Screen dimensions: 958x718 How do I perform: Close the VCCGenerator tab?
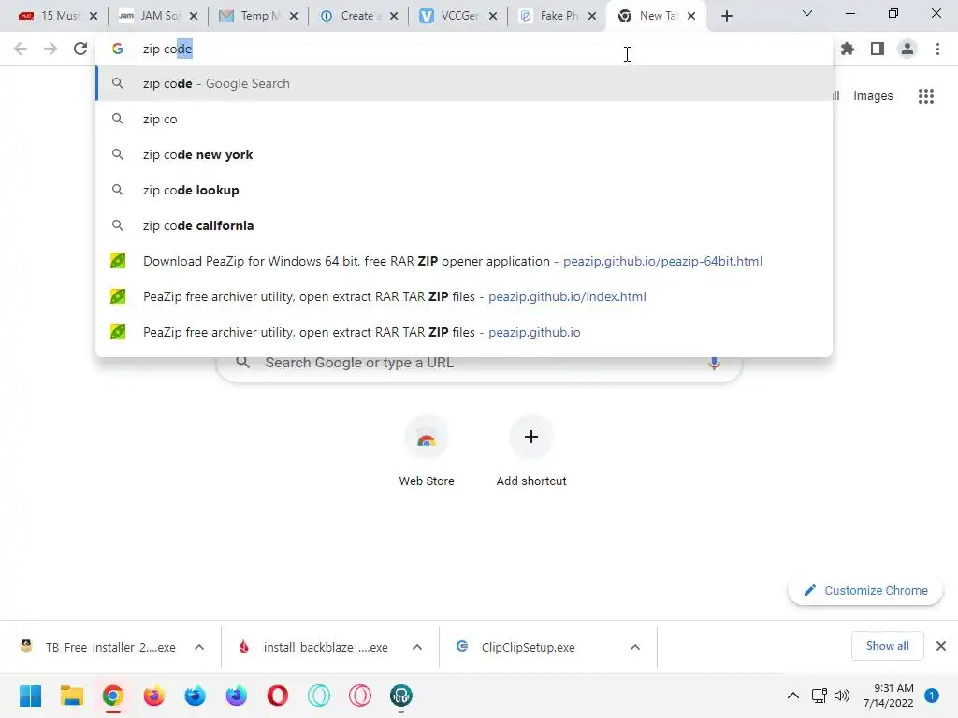coord(493,16)
